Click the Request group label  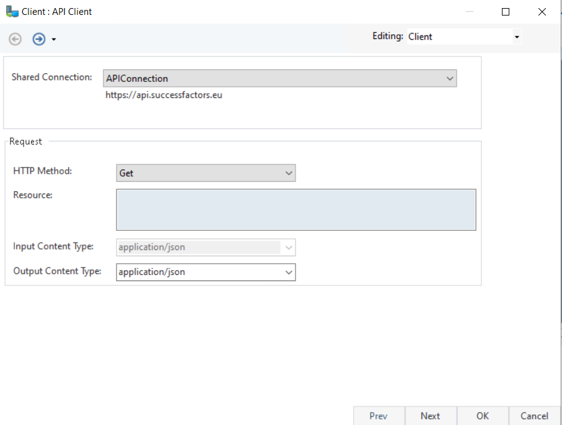(x=25, y=141)
